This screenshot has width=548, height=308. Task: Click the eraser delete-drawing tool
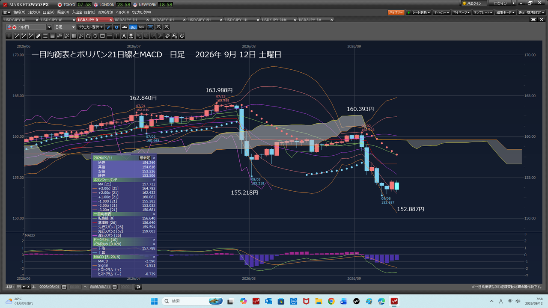pyautogui.click(x=167, y=36)
